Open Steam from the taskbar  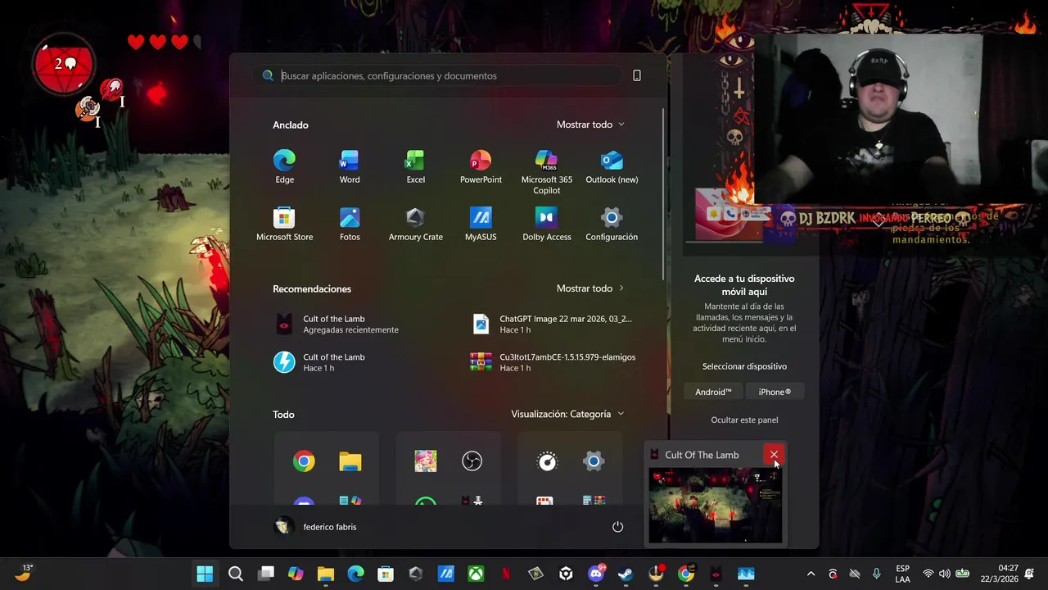pos(626,574)
